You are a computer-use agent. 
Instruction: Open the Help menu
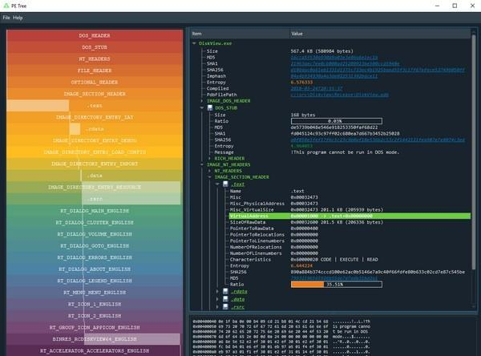18,17
